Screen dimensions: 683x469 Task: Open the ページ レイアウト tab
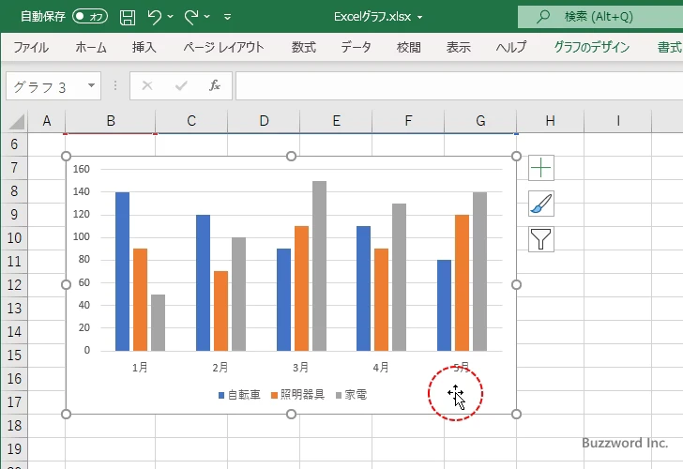(223, 47)
